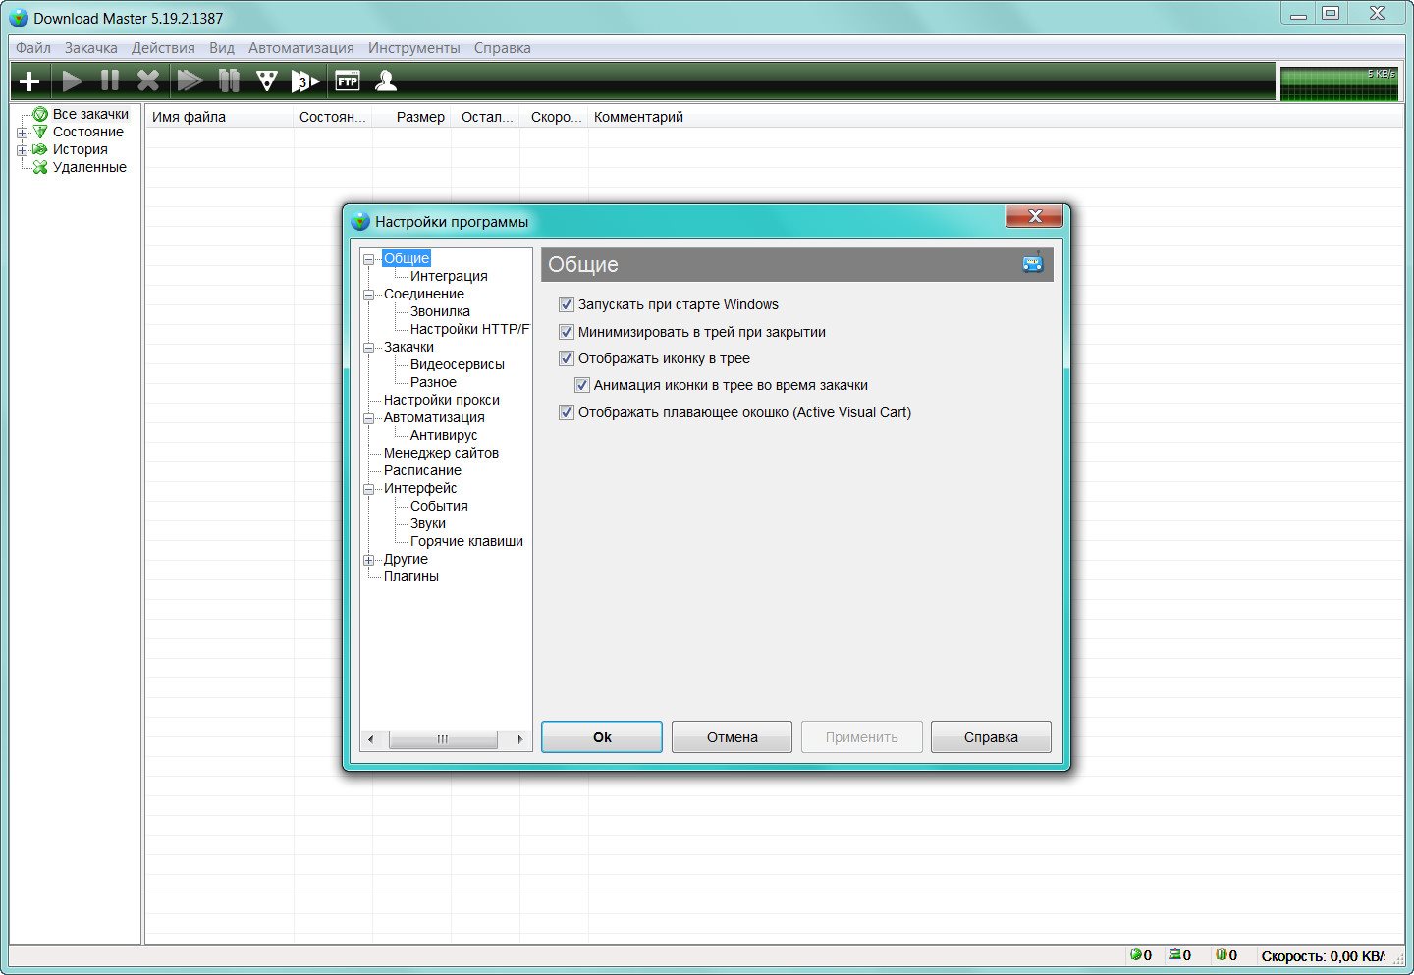Select Видеосервисы in settings tree
Viewport: 1414px width, 975px height.
click(x=458, y=364)
